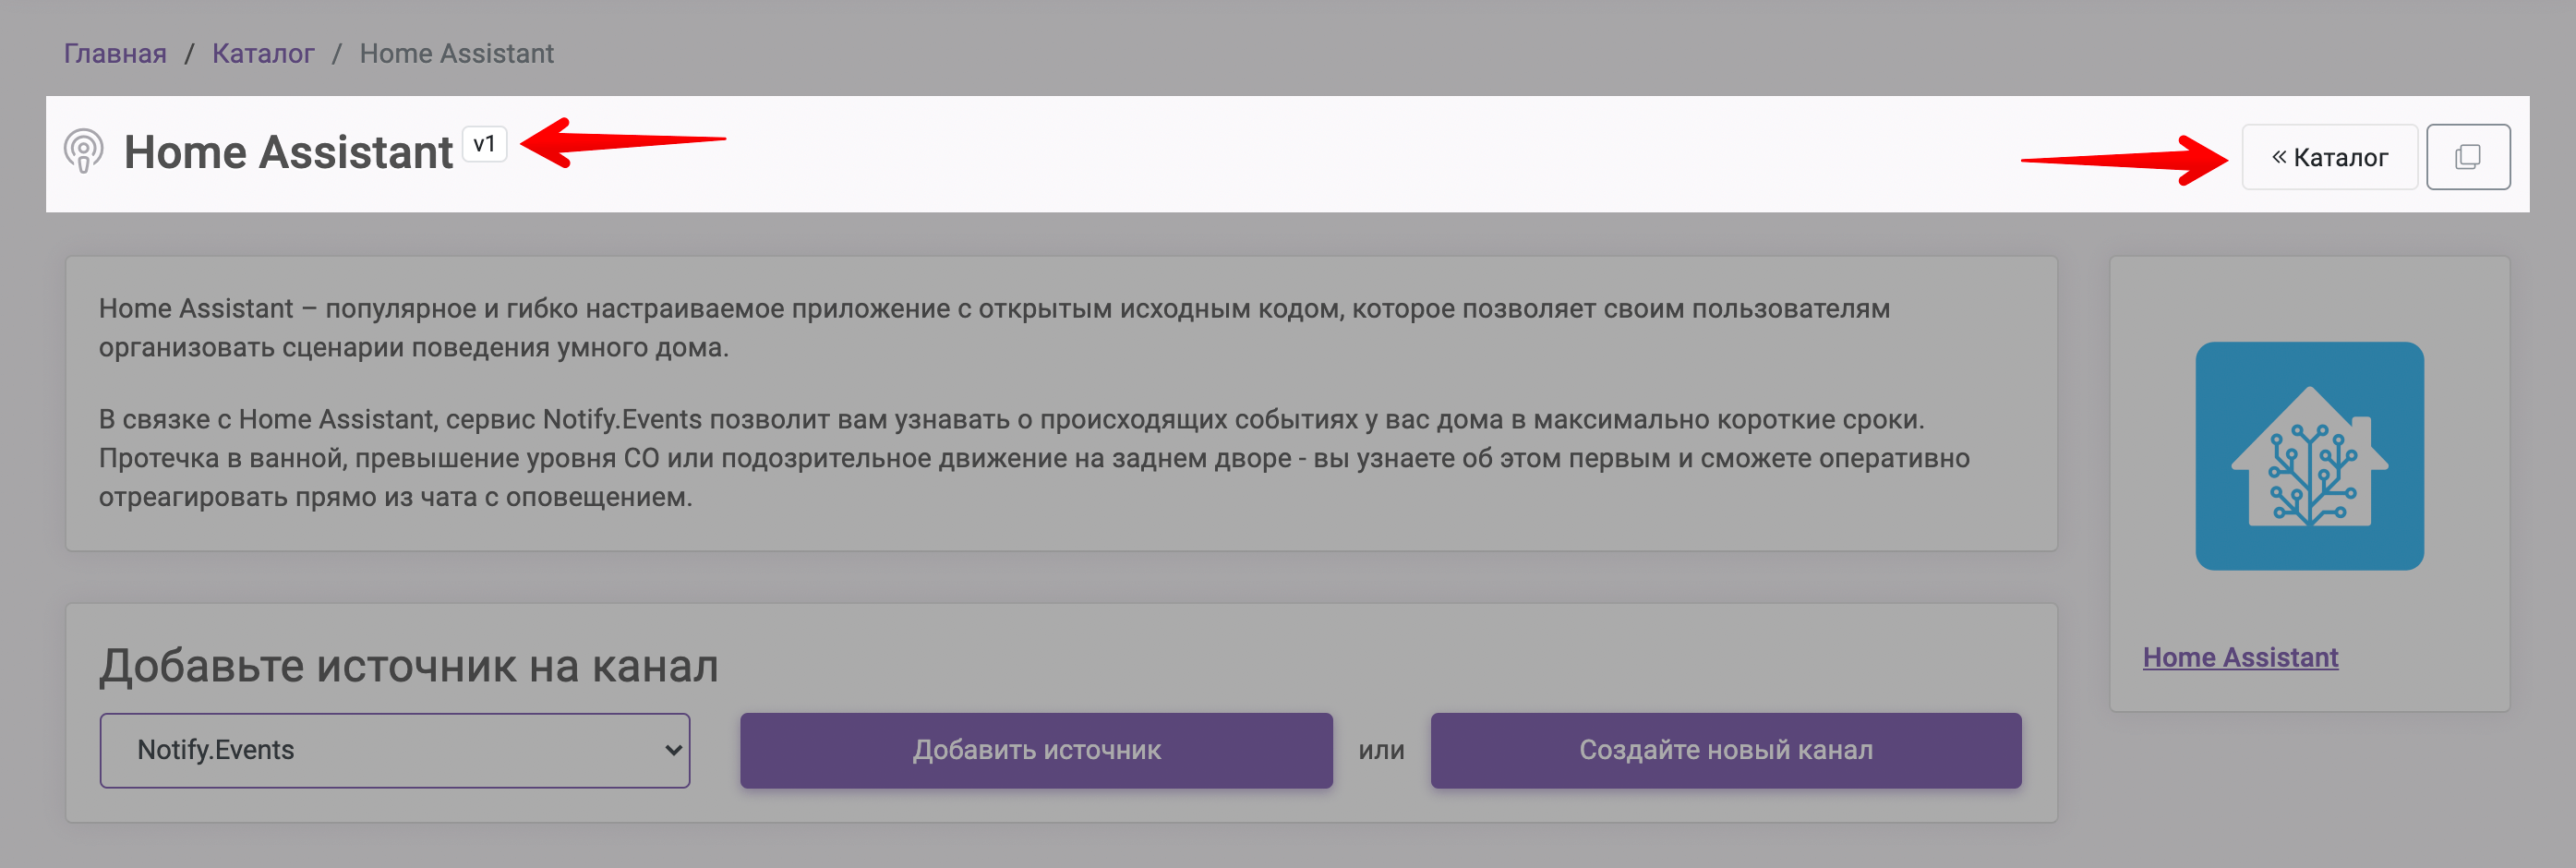Click the Home Assistant breadcrumb text
Image resolution: width=2576 pixels, height=868 pixels.
point(456,54)
